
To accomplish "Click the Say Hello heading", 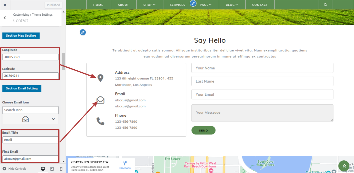I will [210, 40].
